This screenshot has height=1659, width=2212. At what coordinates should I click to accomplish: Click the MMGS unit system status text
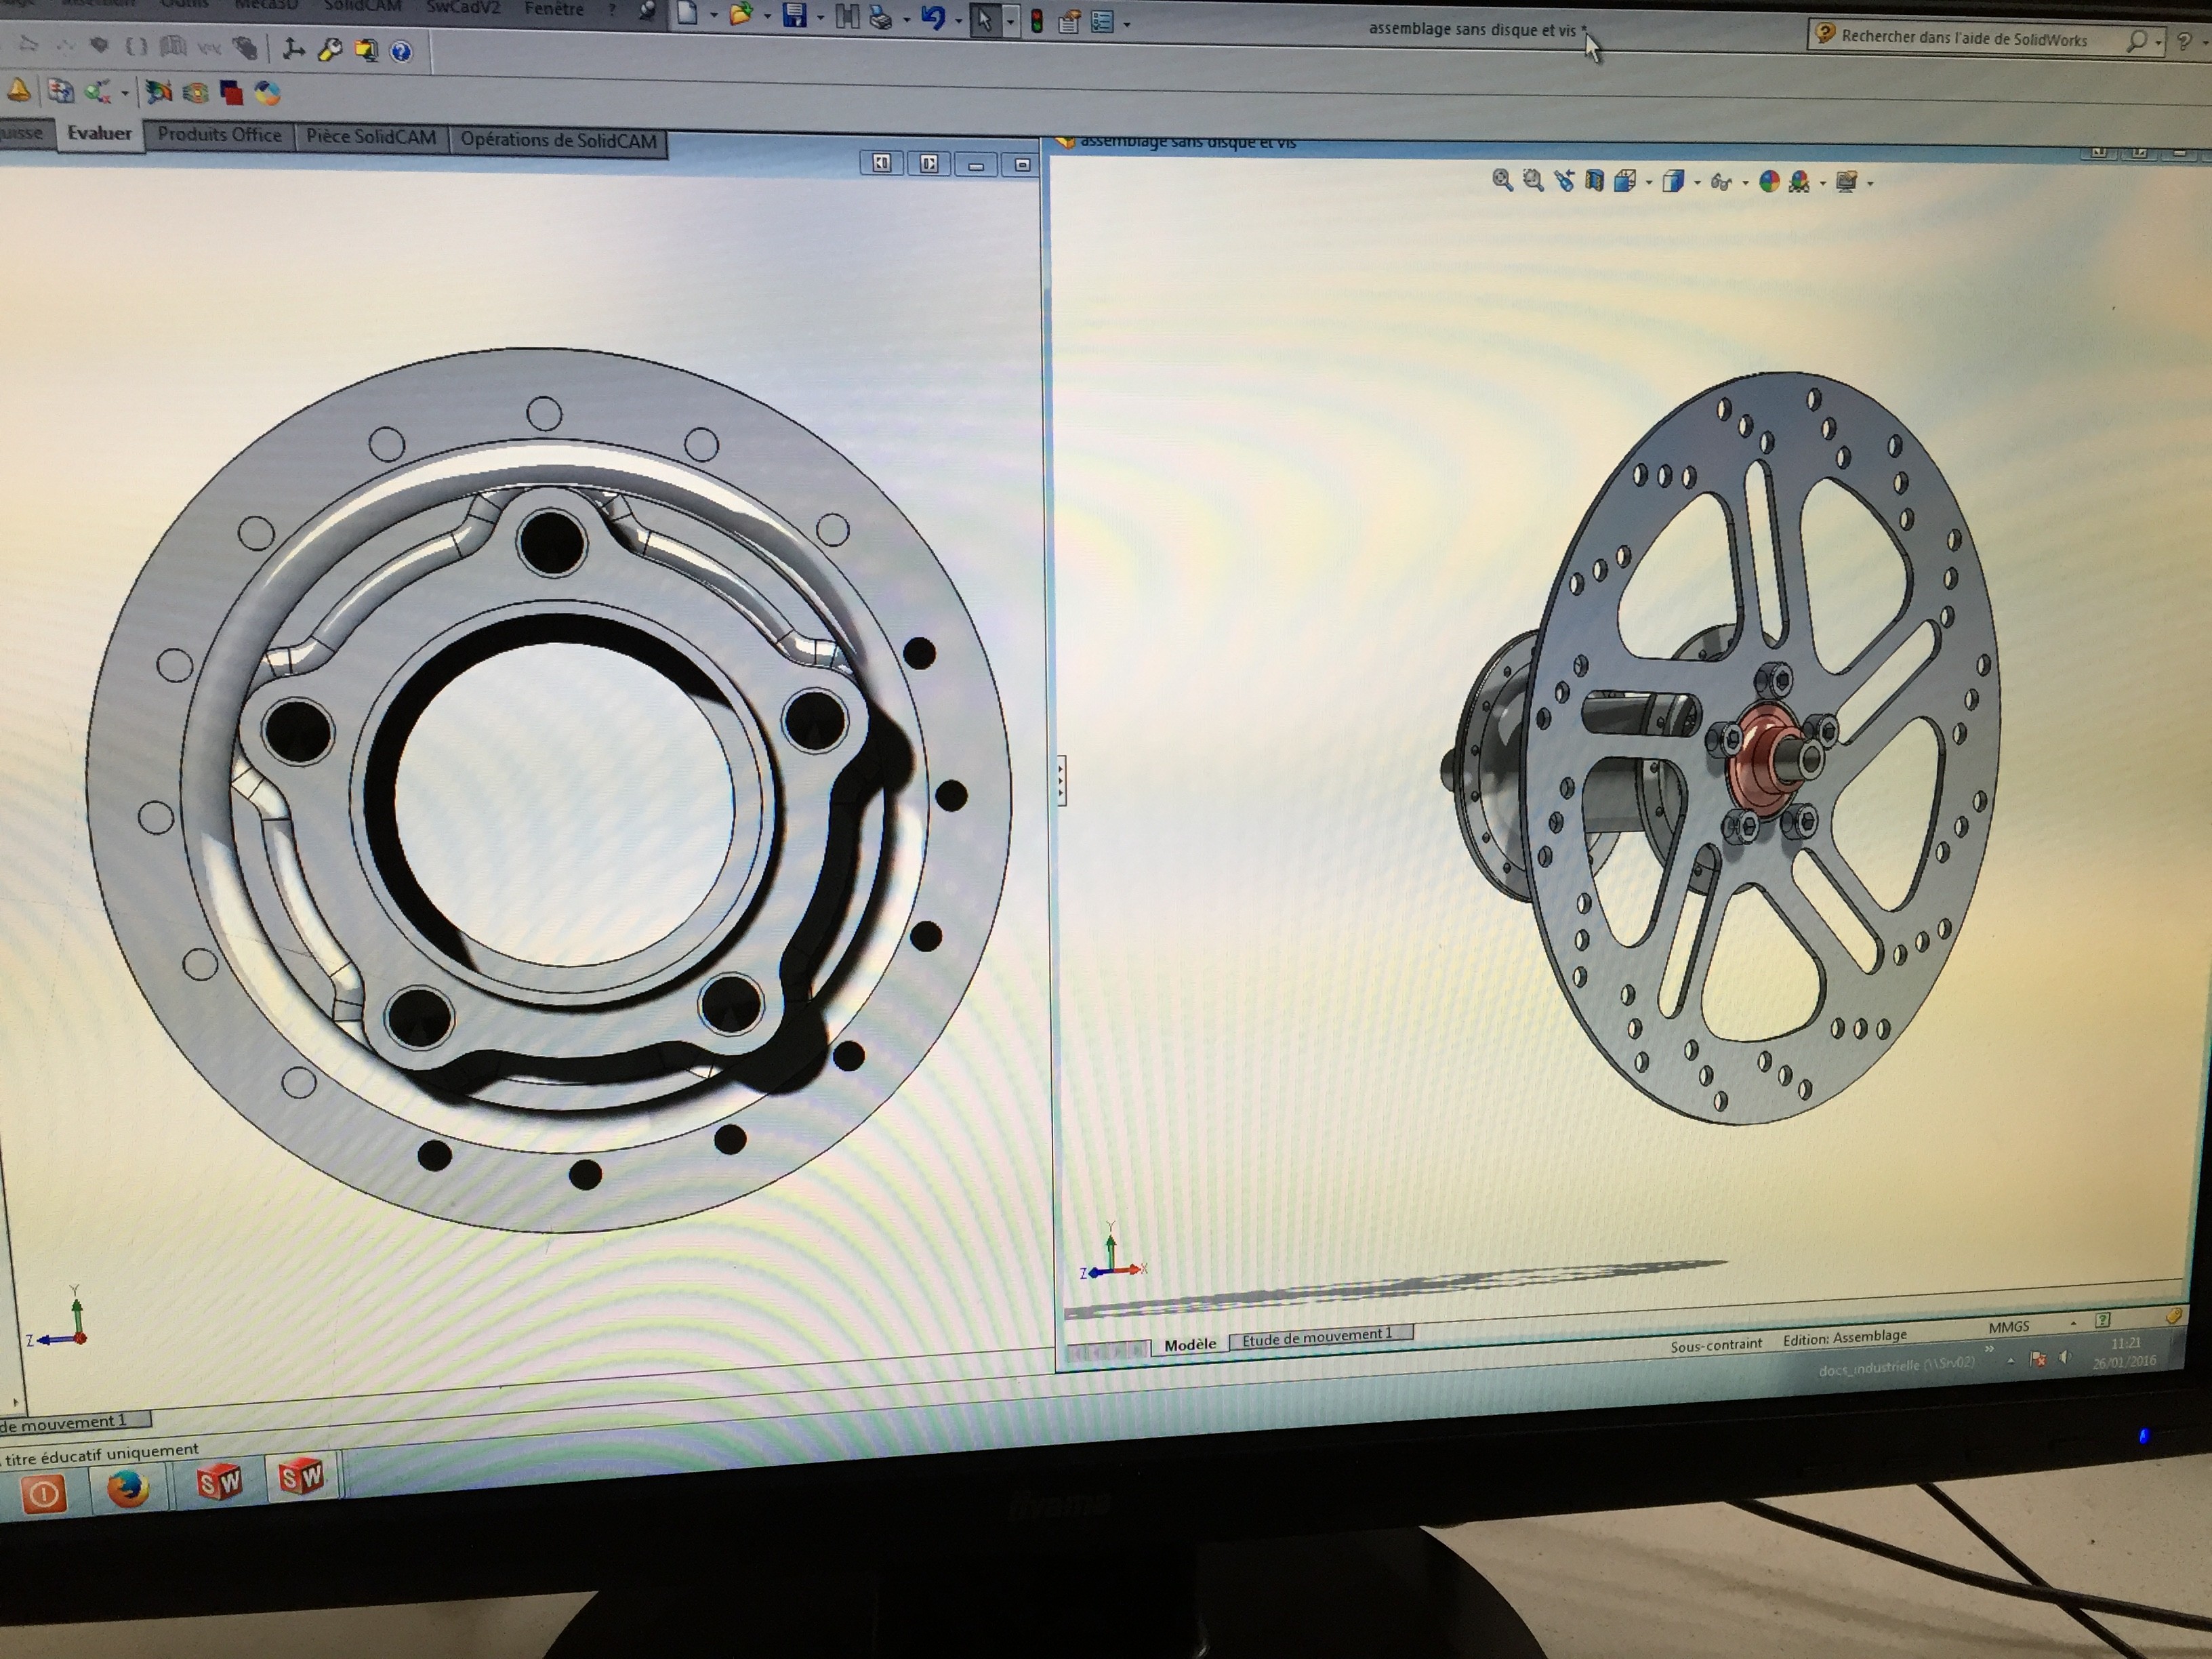click(2008, 1326)
